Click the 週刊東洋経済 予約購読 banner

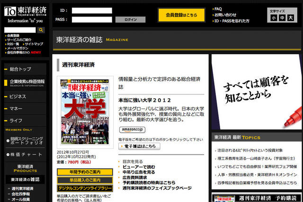coord(257,198)
